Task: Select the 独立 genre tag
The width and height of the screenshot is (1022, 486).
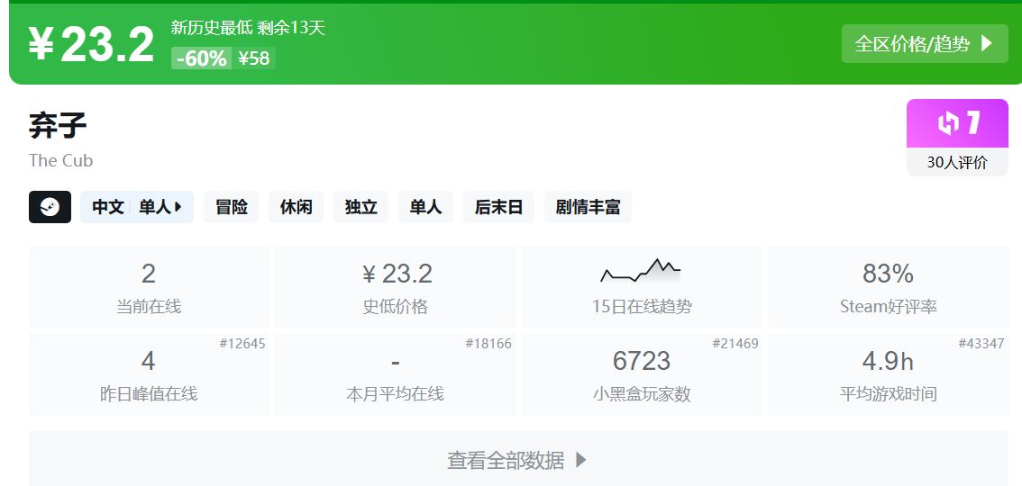Action: coord(361,207)
